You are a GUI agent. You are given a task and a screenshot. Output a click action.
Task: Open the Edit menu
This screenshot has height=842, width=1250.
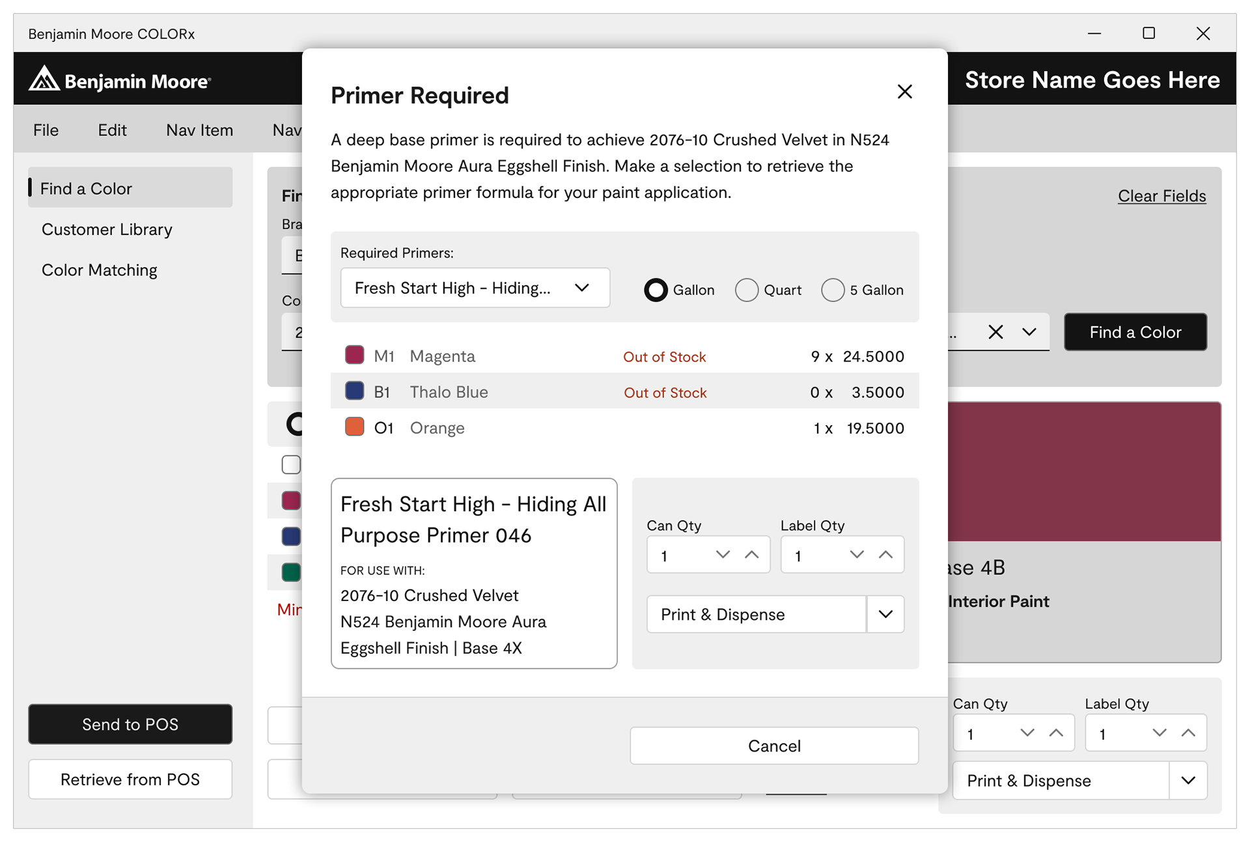coord(112,130)
